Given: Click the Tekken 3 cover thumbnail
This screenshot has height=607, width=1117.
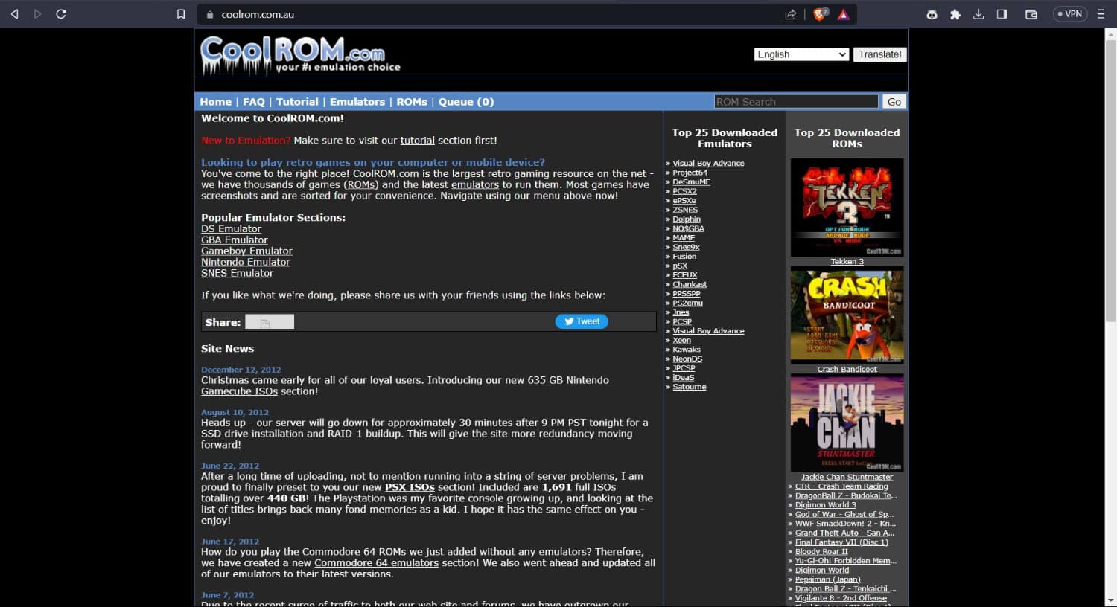Looking at the screenshot, I should [x=847, y=208].
